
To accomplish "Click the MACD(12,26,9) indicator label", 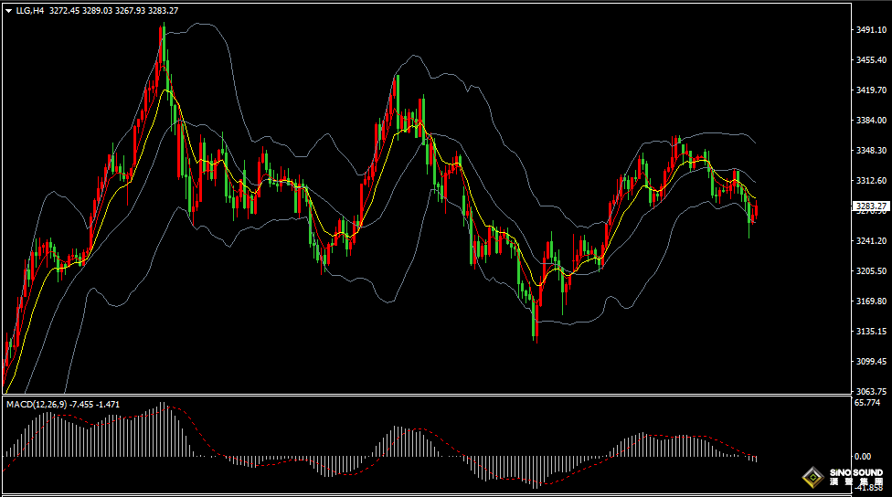I will pyautogui.click(x=37, y=404).
